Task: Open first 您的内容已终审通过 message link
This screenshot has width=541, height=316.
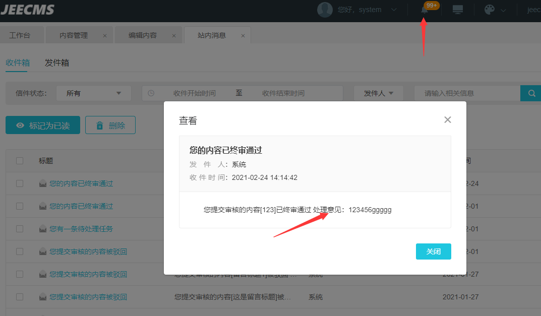Action: point(81,183)
